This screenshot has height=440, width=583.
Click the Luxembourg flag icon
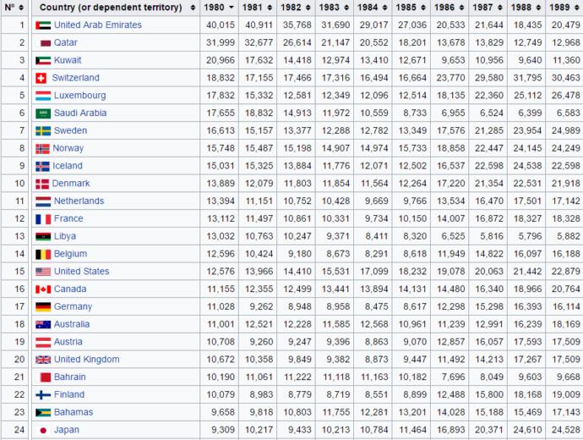43,96
